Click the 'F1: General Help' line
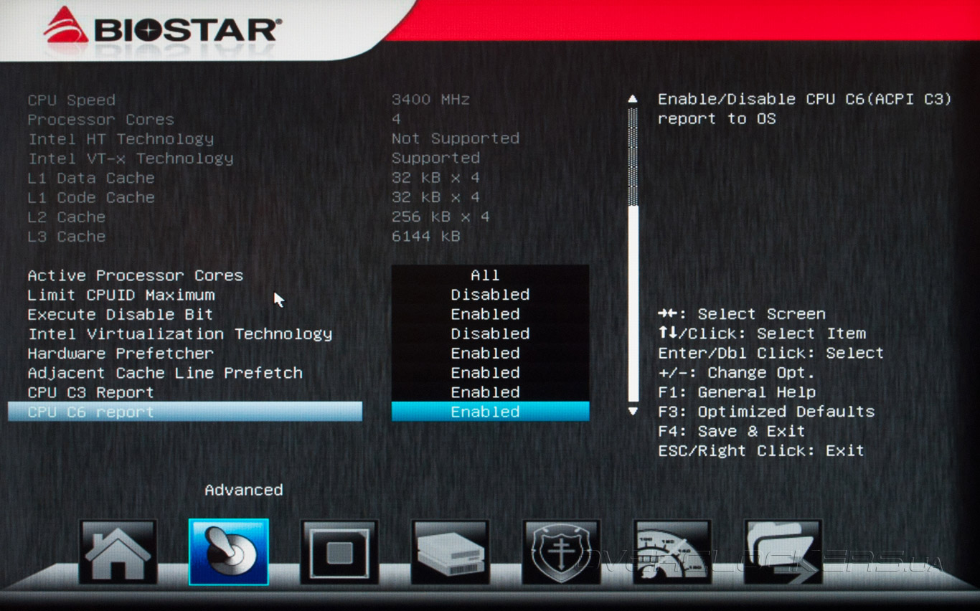 pyautogui.click(x=737, y=392)
